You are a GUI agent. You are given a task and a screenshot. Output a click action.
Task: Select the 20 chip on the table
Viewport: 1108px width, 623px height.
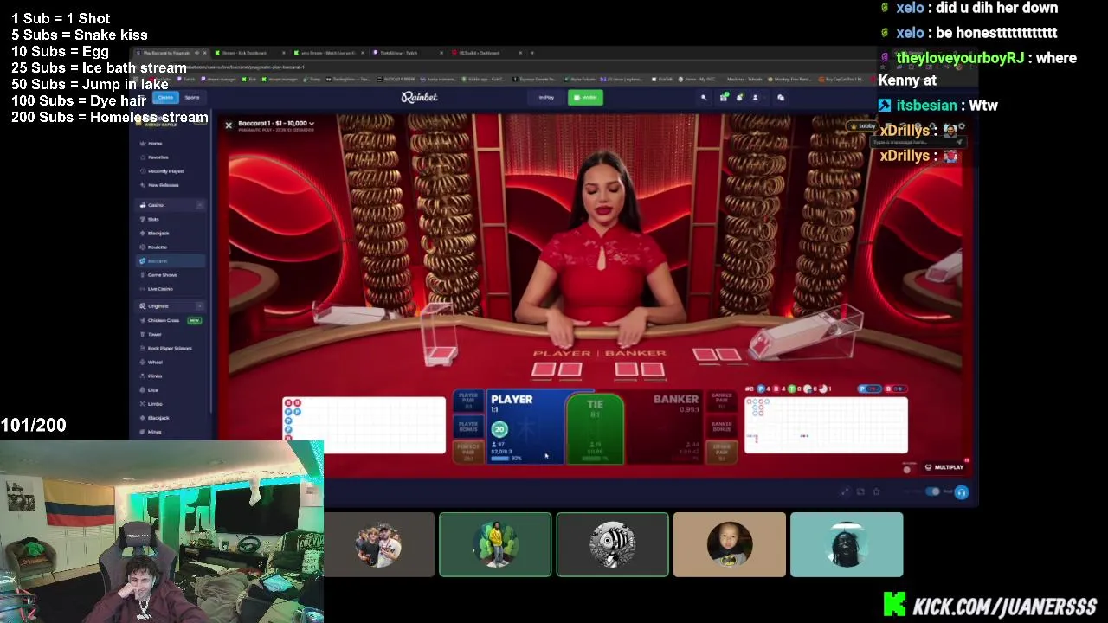[499, 429]
